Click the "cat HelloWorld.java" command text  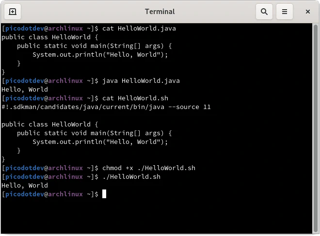click(x=139, y=28)
